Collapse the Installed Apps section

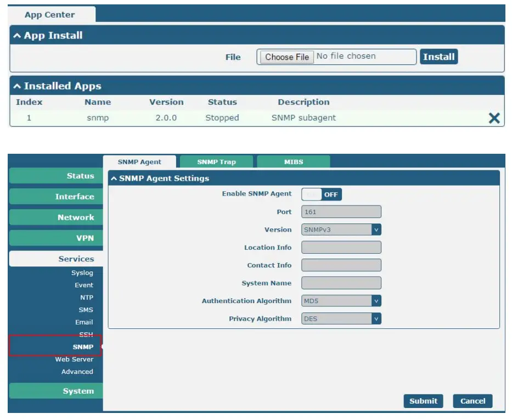[x=16, y=86]
